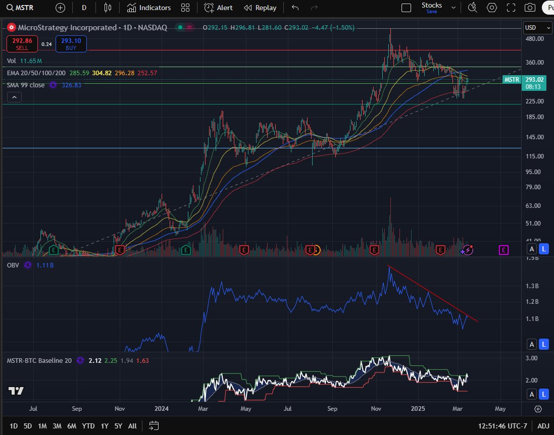Open the go to date calendar icon
The width and height of the screenshot is (554, 435).
(154, 426)
